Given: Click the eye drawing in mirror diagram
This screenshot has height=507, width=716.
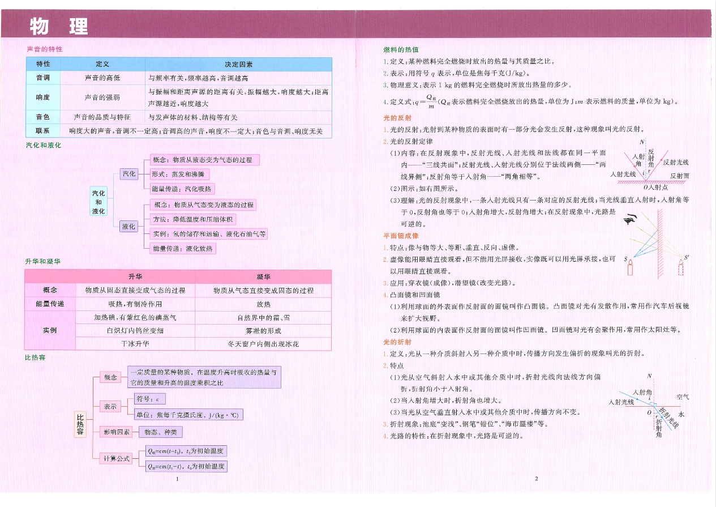Looking at the screenshot, I should (631, 219).
